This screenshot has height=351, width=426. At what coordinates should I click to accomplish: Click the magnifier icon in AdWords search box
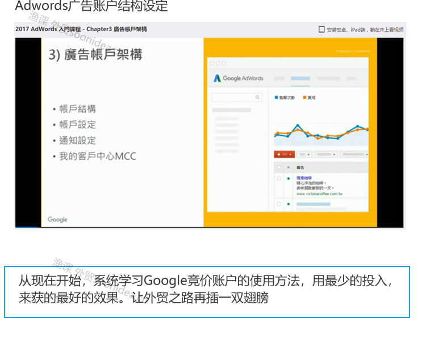click(x=257, y=97)
